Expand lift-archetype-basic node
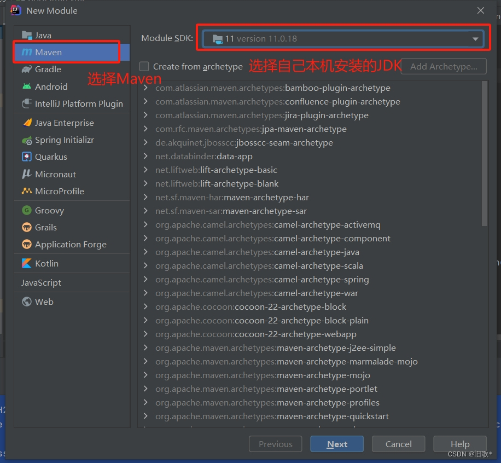501x463 pixels. click(x=145, y=170)
